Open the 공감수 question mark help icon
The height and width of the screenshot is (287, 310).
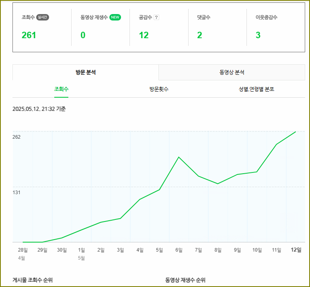click(x=156, y=17)
